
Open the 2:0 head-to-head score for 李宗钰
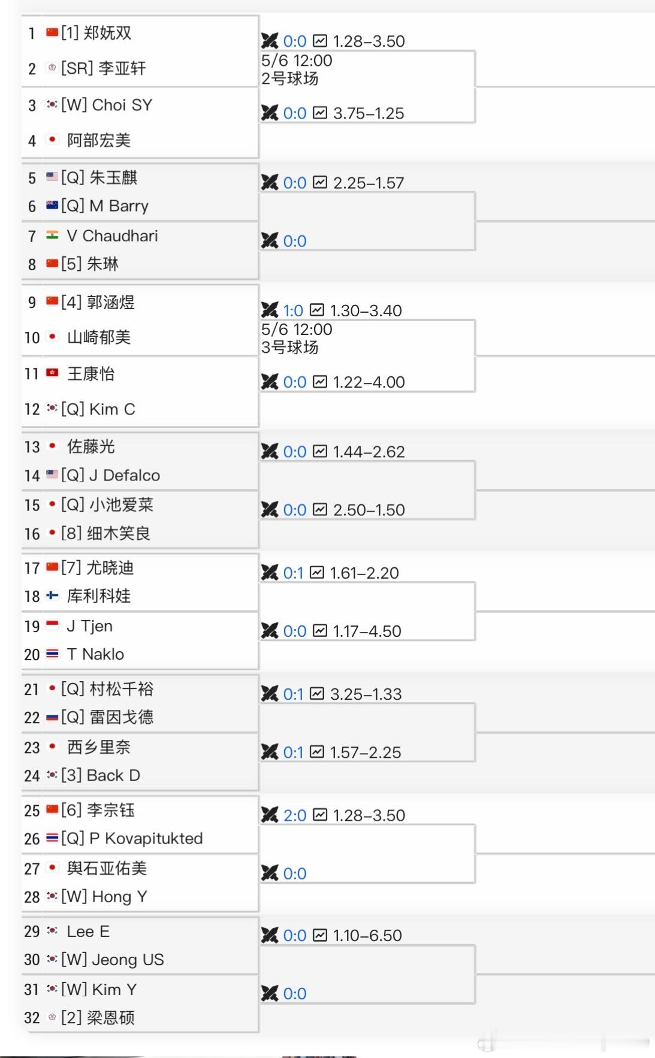coord(295,815)
